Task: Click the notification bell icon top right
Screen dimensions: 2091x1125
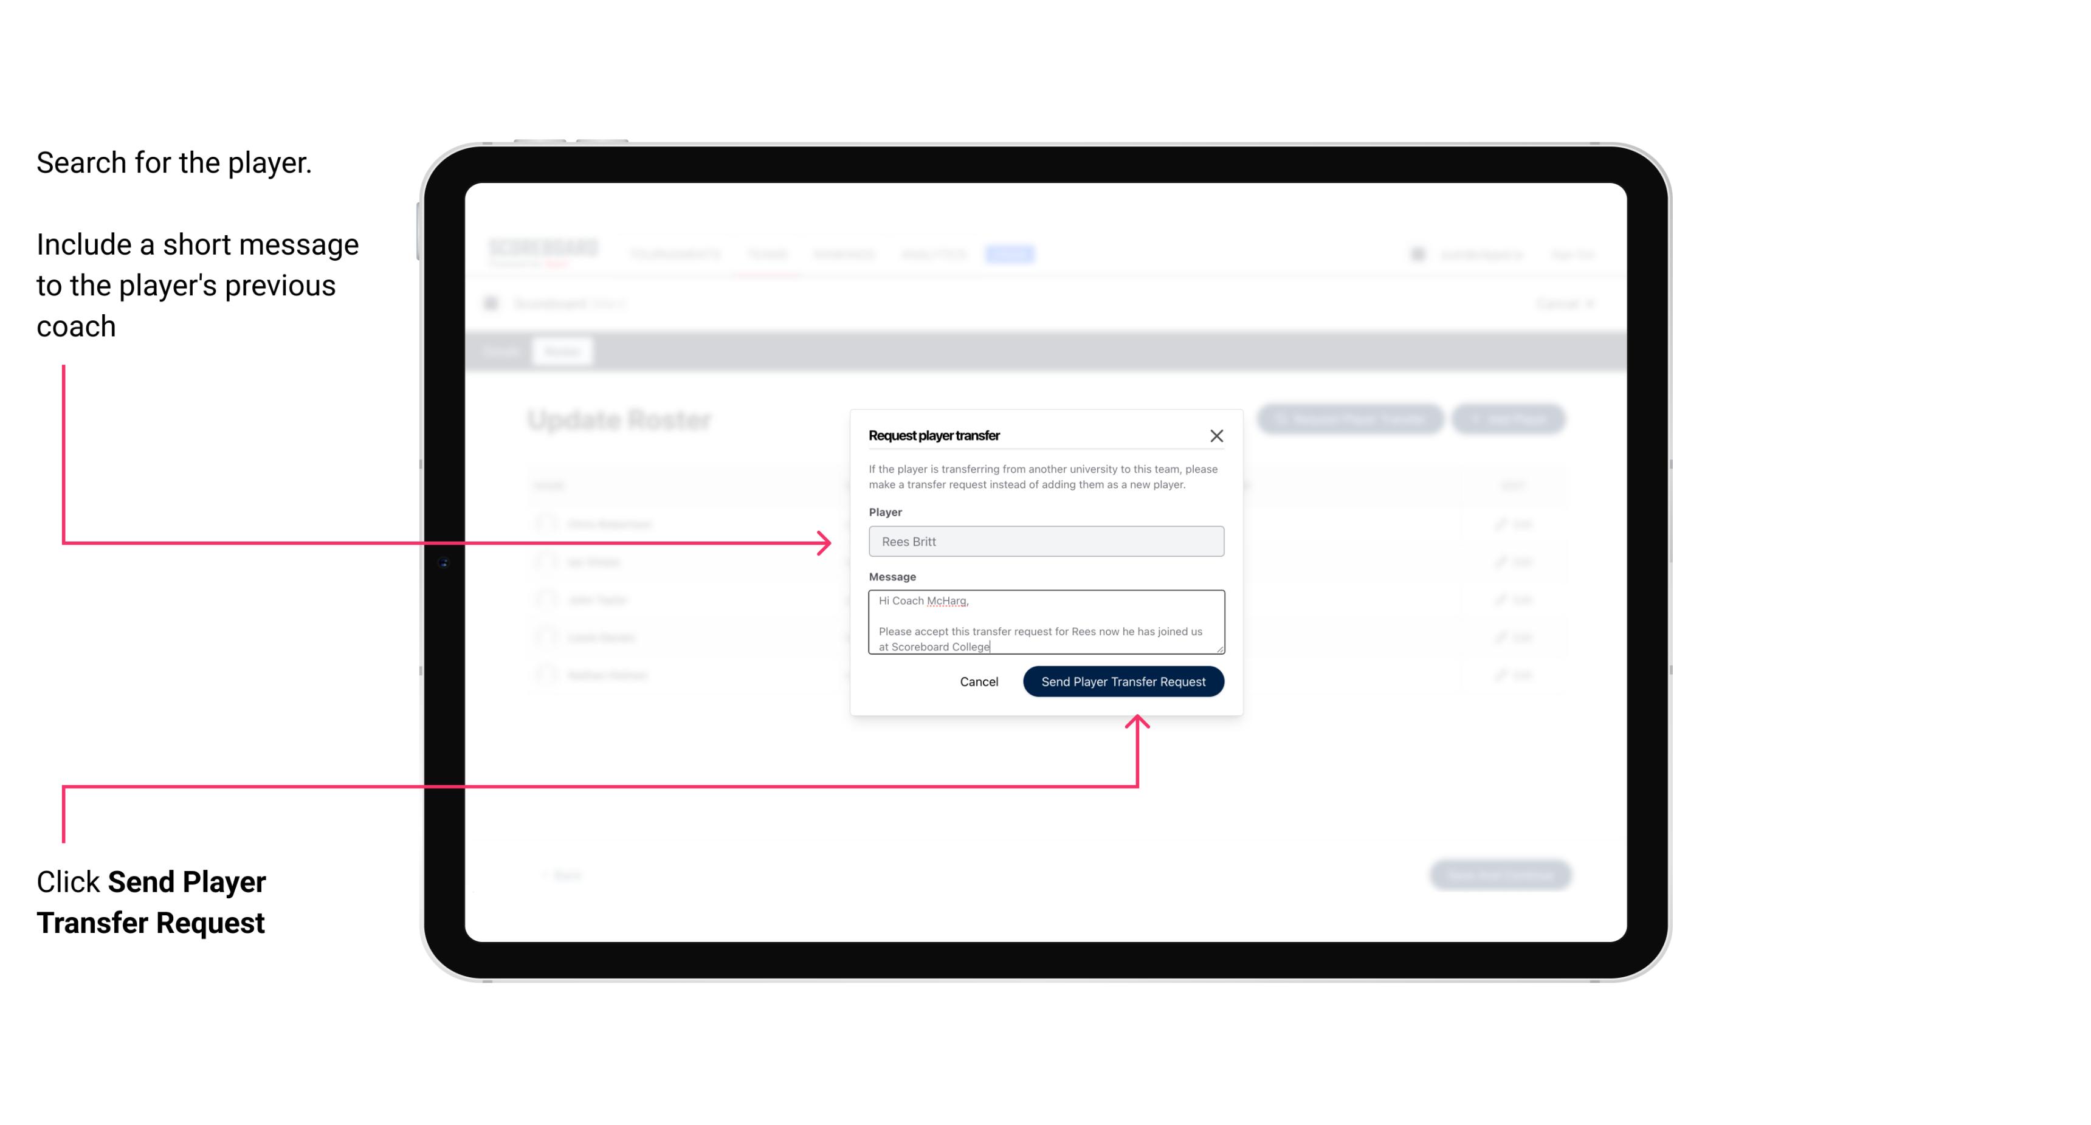Action: click(x=1419, y=253)
